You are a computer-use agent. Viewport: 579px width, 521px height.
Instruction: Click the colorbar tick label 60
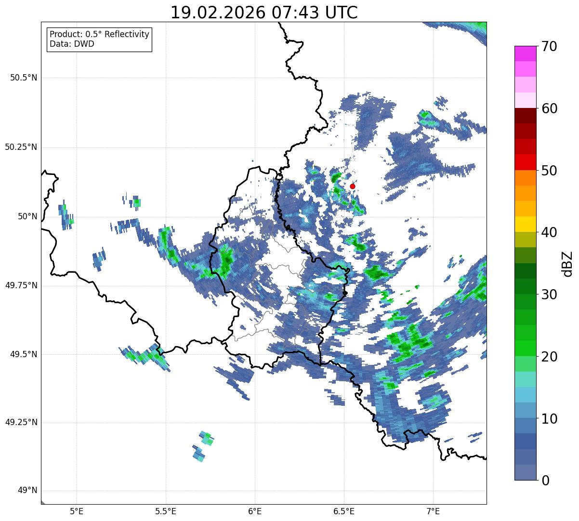(x=549, y=108)
